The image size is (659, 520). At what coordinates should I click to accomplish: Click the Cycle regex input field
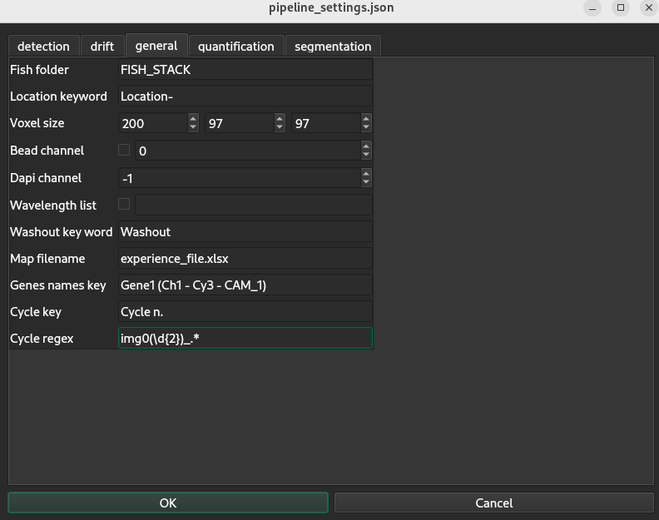pos(245,338)
